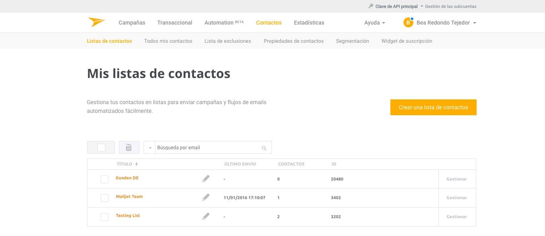545x236 pixels.
Task: Click the trash delete icon above the list
Action: coord(129,147)
